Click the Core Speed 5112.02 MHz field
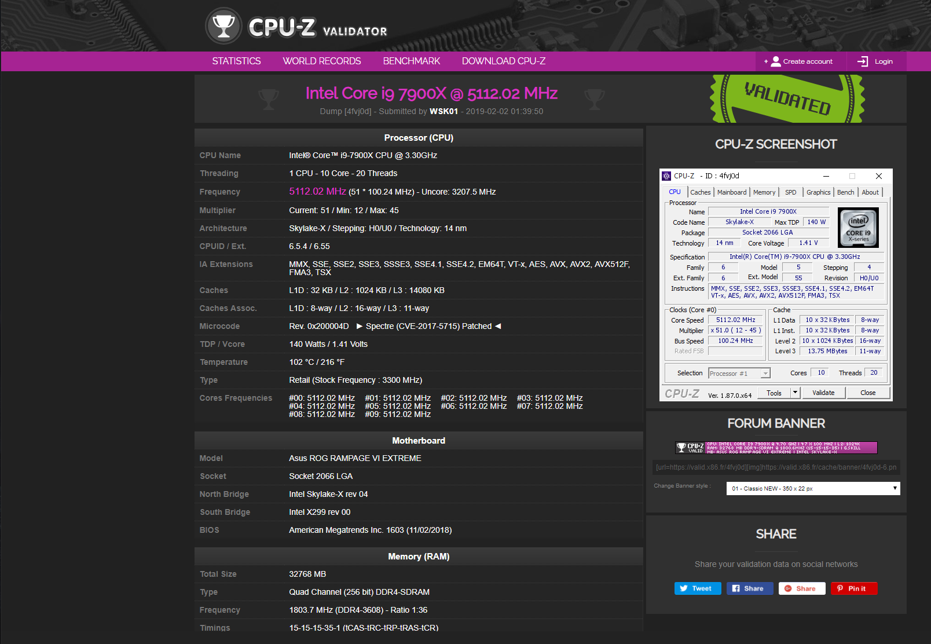Screen dimensions: 931x644 tap(735, 320)
